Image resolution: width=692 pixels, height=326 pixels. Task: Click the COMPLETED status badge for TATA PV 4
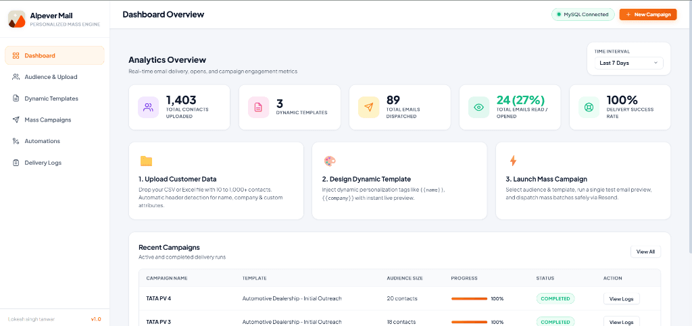click(x=555, y=299)
